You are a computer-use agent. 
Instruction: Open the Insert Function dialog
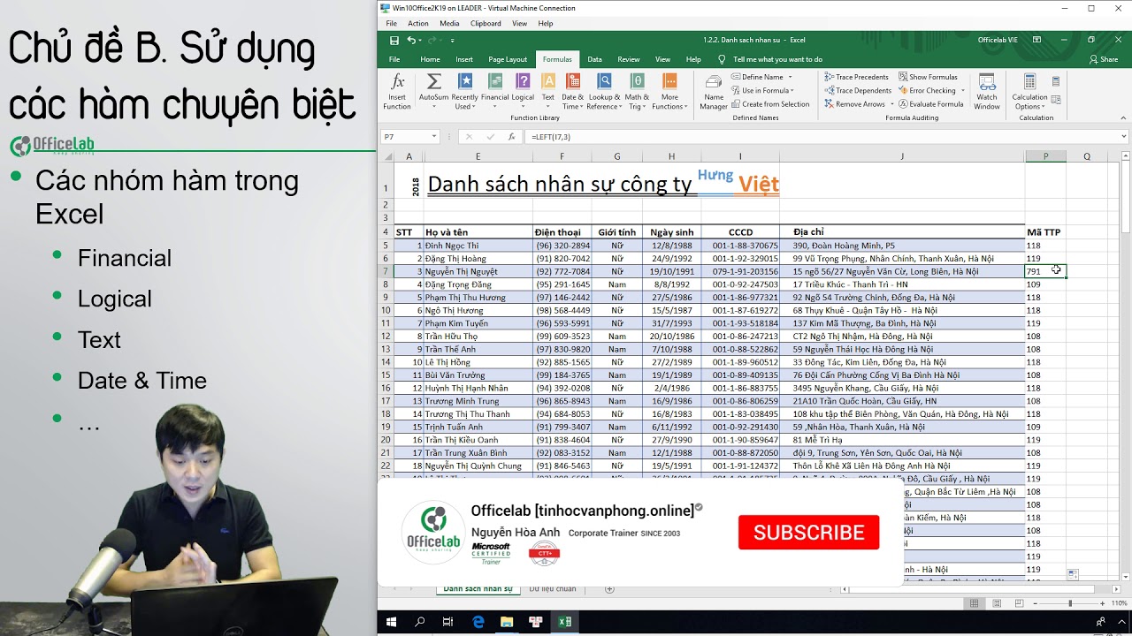point(397,91)
